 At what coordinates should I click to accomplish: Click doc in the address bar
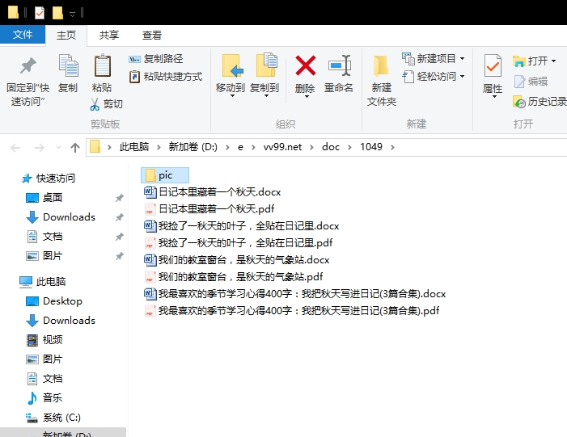pos(331,147)
